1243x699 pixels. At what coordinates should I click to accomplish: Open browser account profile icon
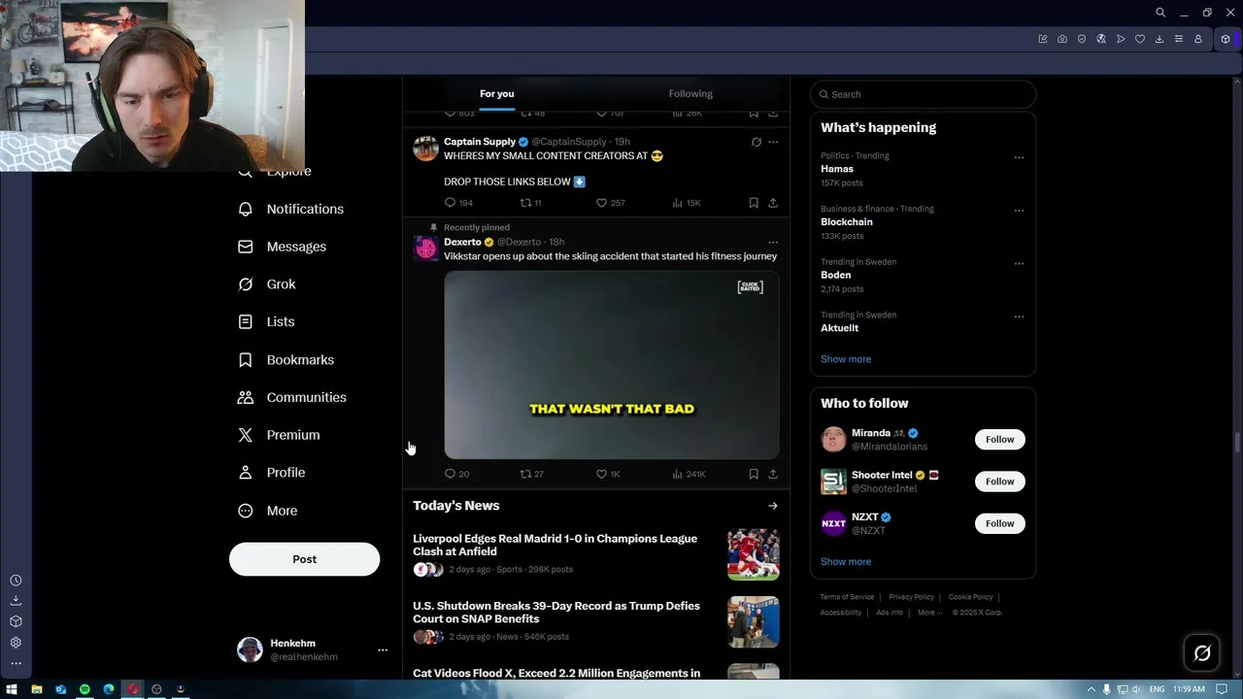coord(1198,39)
